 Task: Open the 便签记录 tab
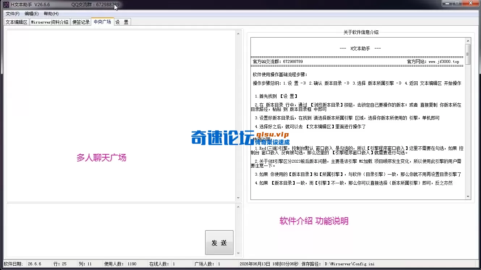pos(81,22)
